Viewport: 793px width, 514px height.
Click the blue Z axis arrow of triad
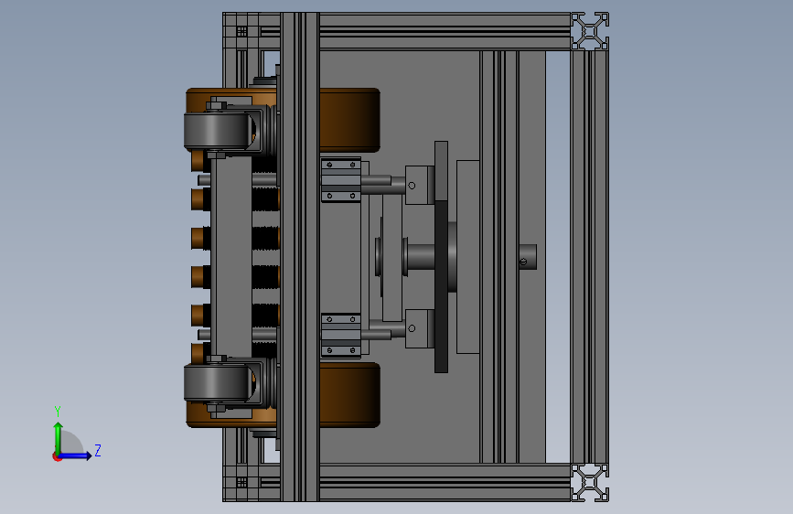coord(76,455)
